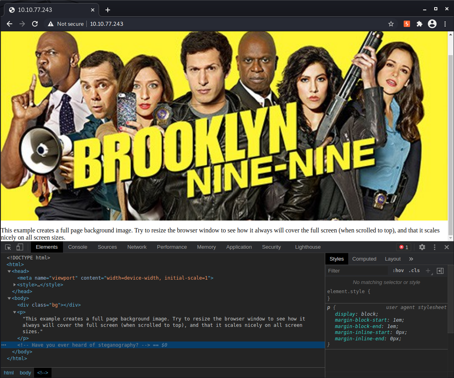Open the Performance tab
This screenshot has width=454, height=378.
point(172,247)
